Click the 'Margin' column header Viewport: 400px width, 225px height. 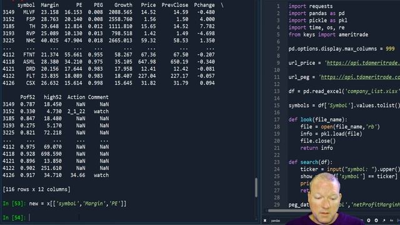click(49, 5)
